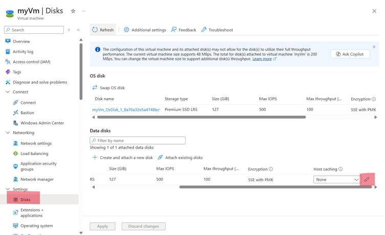Viewport: 385px width, 235px height.
Task: Open Additional settings gear icon
Action: point(126,30)
